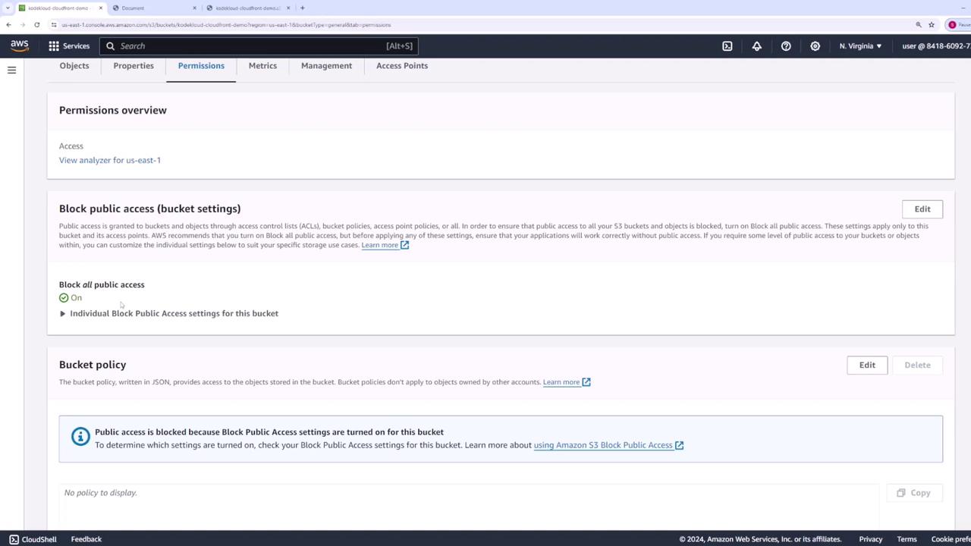
Task: Switch to the Properties tab
Action: coord(134,66)
